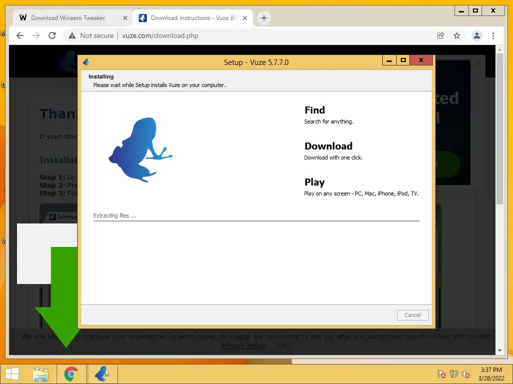Click the 'Download' heading in setup
This screenshot has width=513, height=384.
(329, 146)
